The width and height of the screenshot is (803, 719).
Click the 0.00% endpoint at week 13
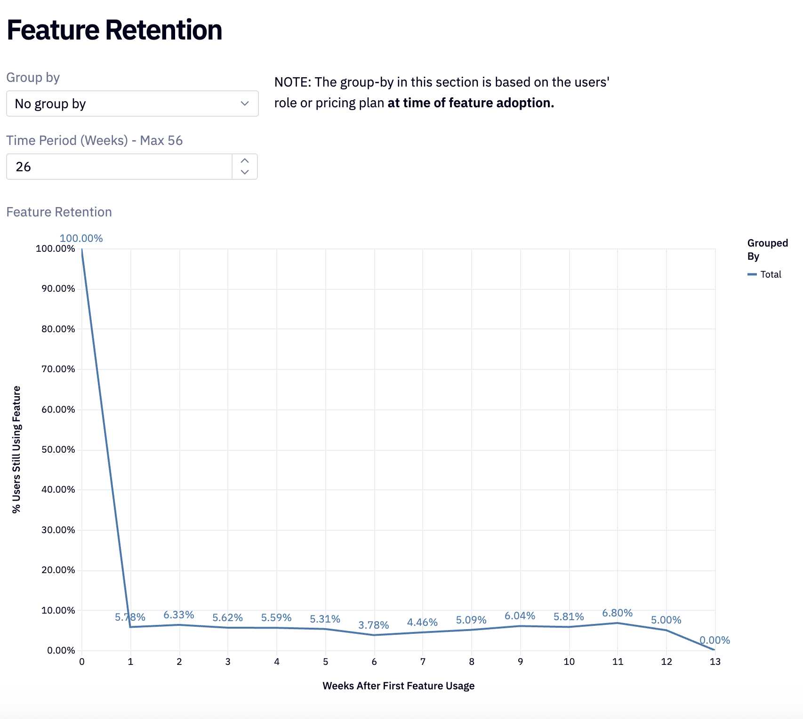[715, 640]
